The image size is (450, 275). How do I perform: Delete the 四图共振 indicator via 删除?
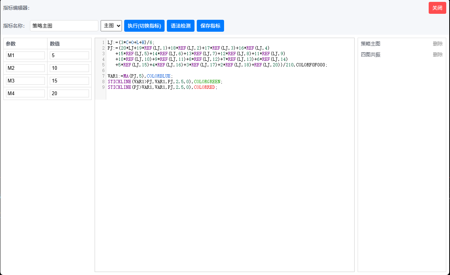[x=438, y=54]
